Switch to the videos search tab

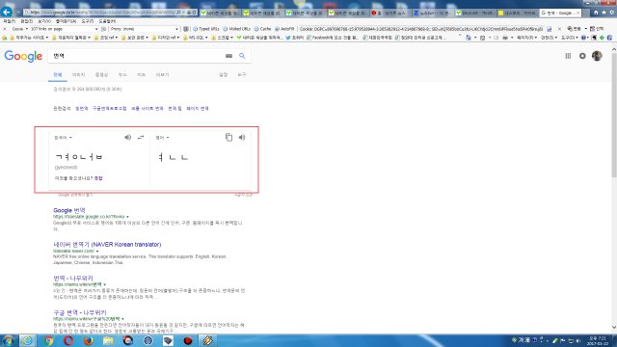101,74
